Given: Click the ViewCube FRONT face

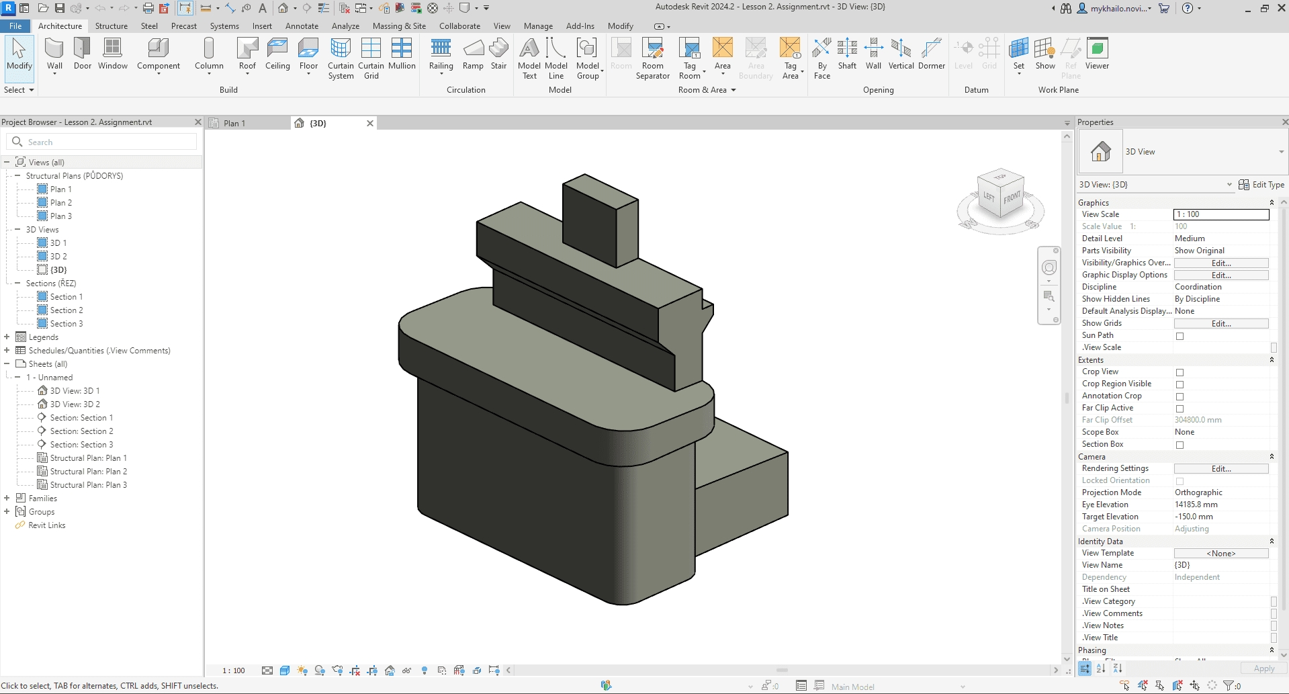Looking at the screenshot, I should coord(1012,198).
